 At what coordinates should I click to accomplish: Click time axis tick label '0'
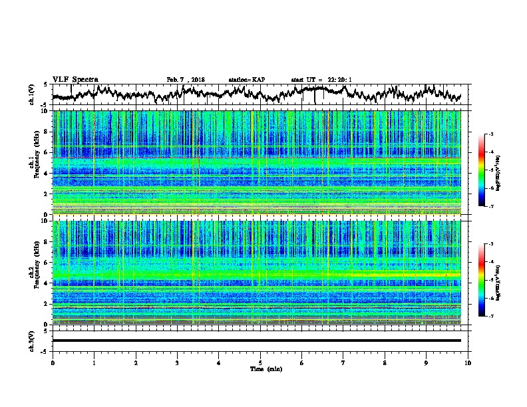[53, 363]
